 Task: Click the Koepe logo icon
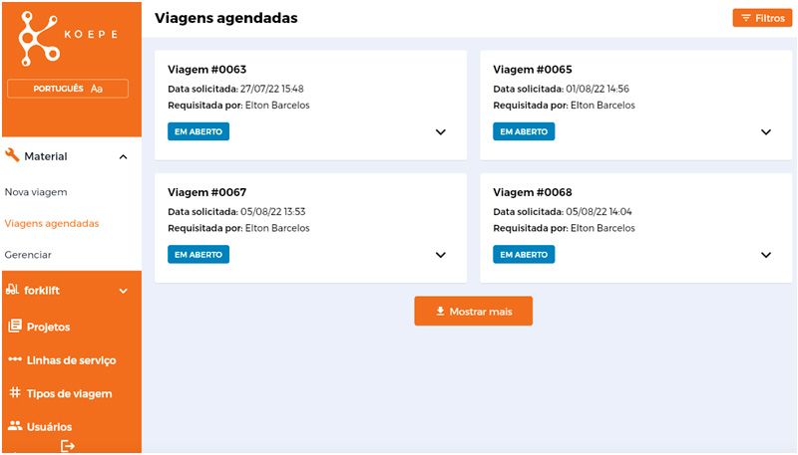pos(39,39)
